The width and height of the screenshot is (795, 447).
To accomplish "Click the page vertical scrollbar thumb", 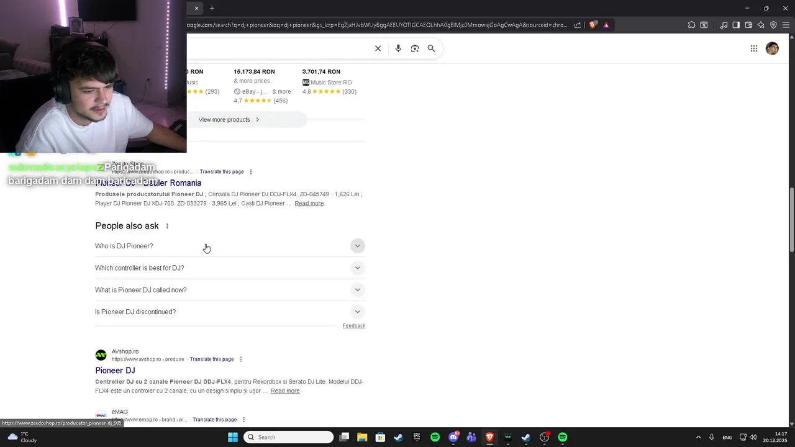I will (x=791, y=220).
